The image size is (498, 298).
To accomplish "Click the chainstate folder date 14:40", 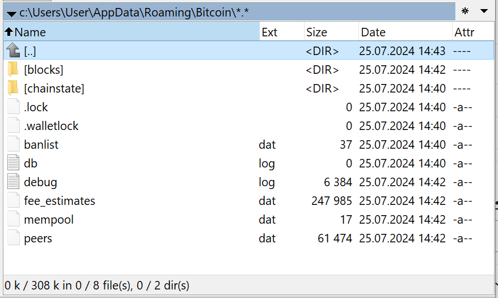I will tap(402, 89).
